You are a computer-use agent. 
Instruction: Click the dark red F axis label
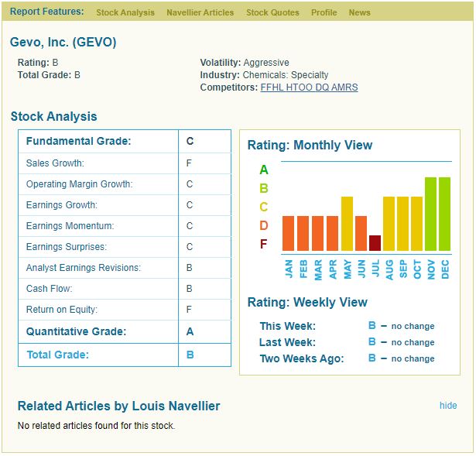coord(263,244)
